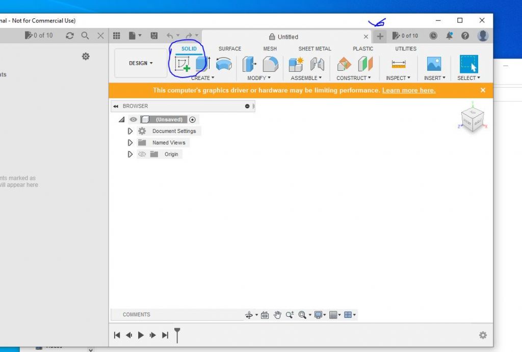
Task: Close the data panel with X
Action: point(100,36)
